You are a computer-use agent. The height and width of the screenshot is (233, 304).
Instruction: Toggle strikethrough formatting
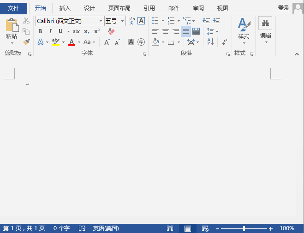coord(77,31)
